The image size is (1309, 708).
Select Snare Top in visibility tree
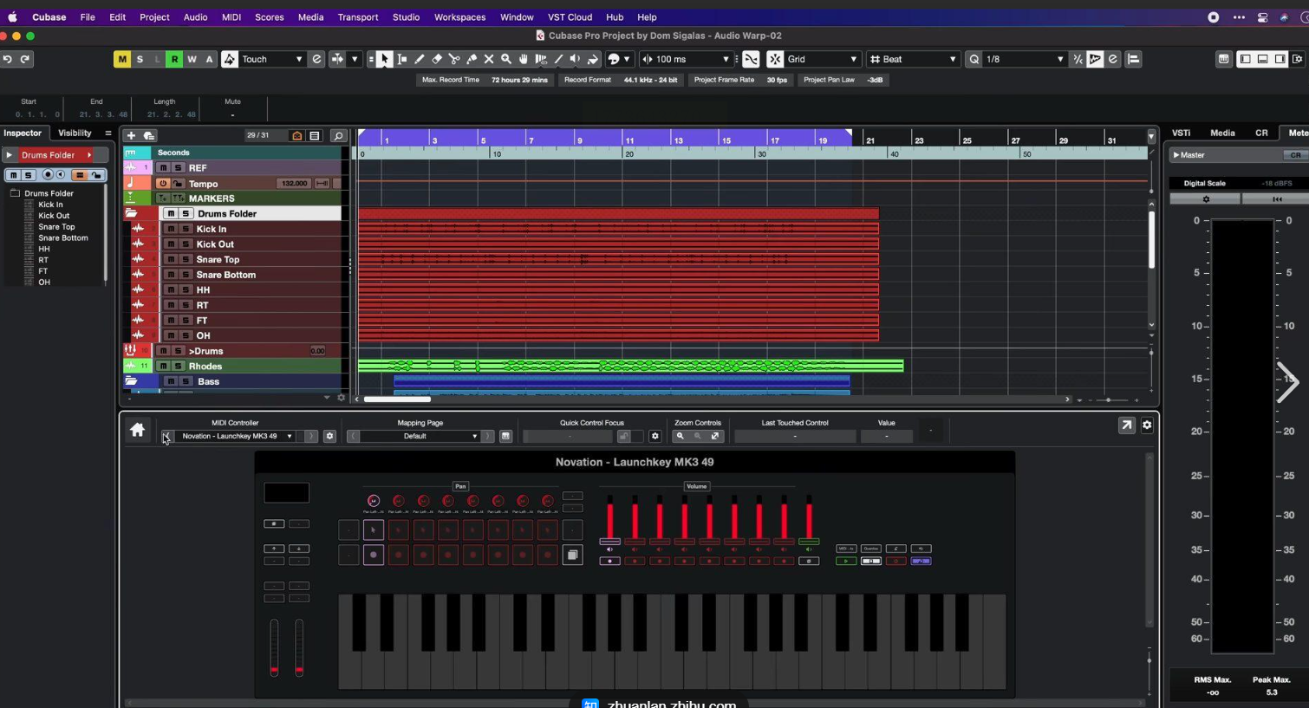coord(56,227)
